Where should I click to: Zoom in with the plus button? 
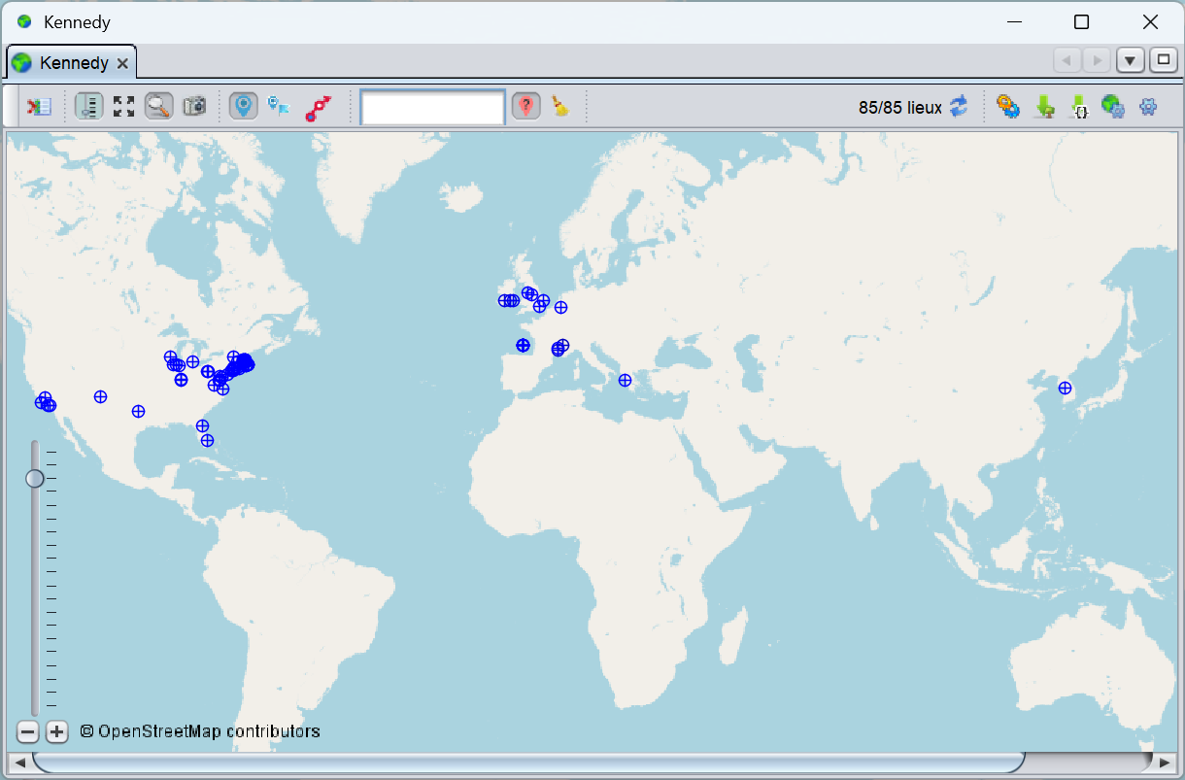[57, 731]
